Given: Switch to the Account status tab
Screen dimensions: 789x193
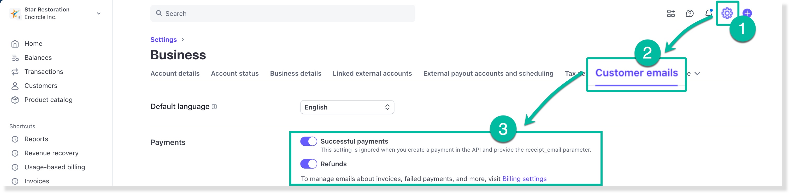Looking at the screenshot, I should pyautogui.click(x=235, y=74).
